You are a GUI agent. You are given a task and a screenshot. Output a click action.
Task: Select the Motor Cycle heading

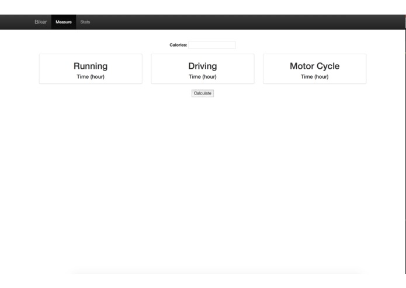click(315, 66)
